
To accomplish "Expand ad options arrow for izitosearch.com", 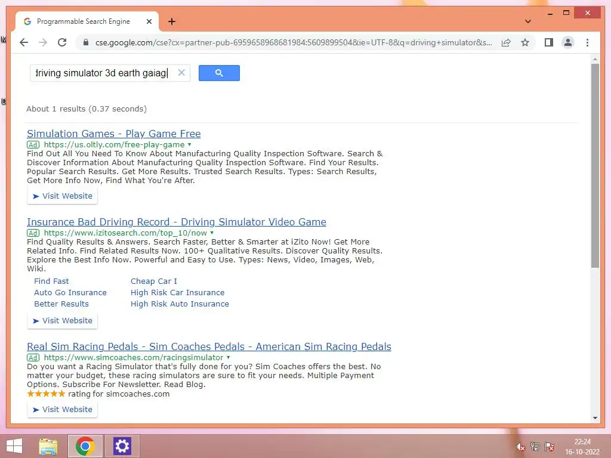I will [x=212, y=233].
